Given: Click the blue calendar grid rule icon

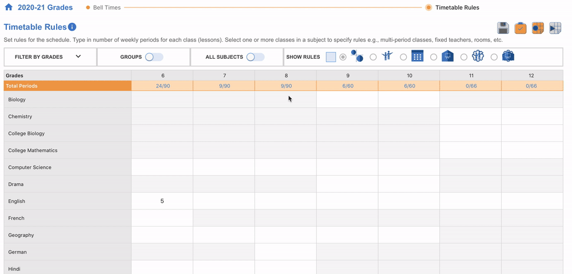Looking at the screenshot, I should point(417,56).
